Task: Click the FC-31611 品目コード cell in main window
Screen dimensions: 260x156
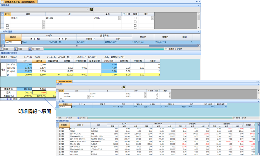Action: [90, 42]
